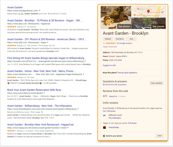Image resolution: width=173 pixels, height=147 pixels.
Task: Expand the hours dropdown next to Opens 6PM
Action: coord(127,56)
